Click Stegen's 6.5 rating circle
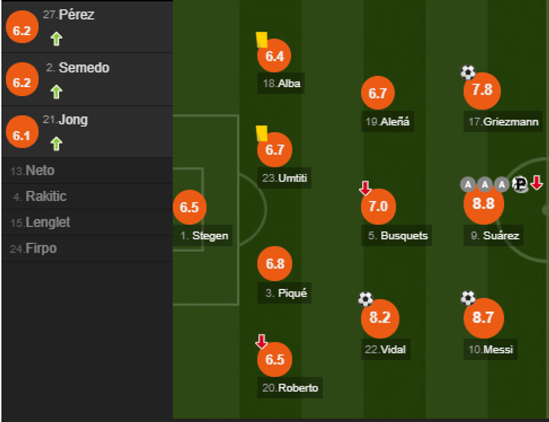Image resolution: width=549 pixels, height=422 pixels. (189, 207)
